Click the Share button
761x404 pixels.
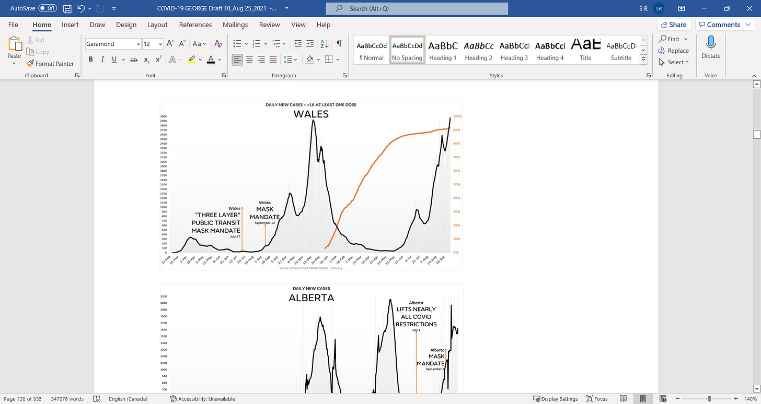pos(674,25)
